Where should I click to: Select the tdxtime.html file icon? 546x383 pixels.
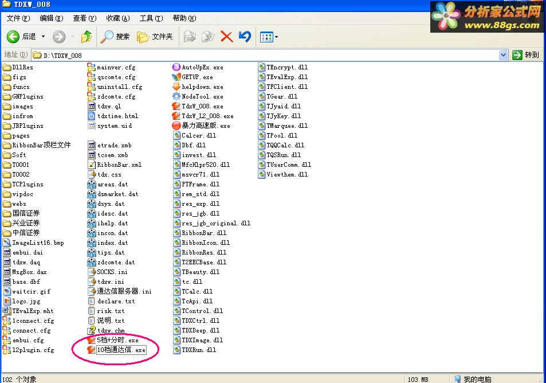pyautogui.click(x=91, y=116)
